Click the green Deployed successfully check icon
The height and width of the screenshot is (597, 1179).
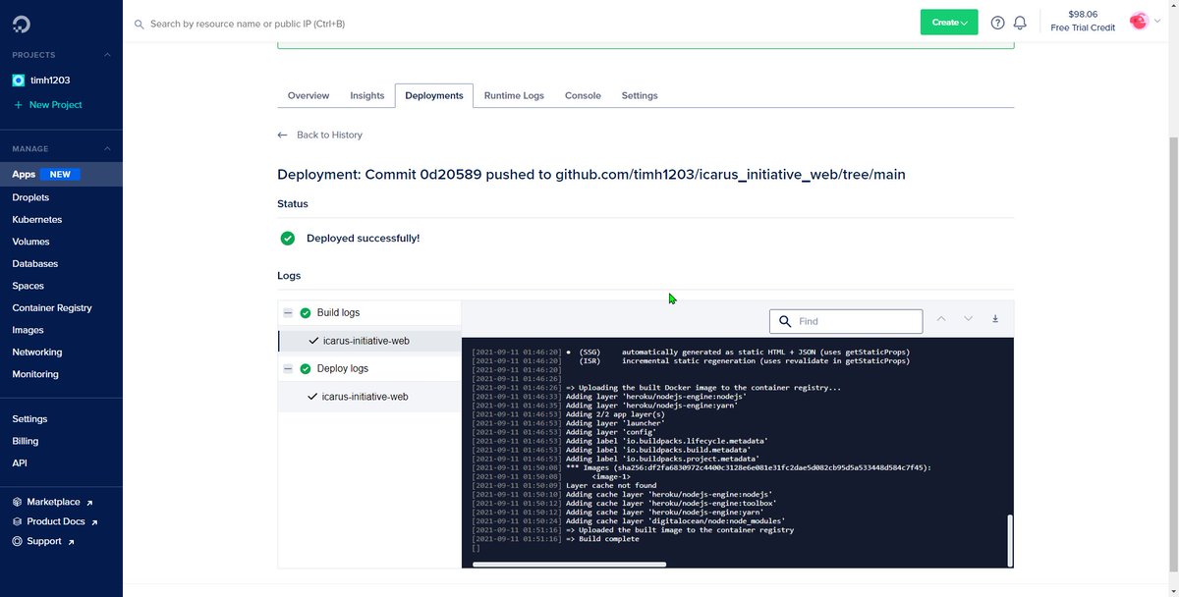[x=288, y=238]
